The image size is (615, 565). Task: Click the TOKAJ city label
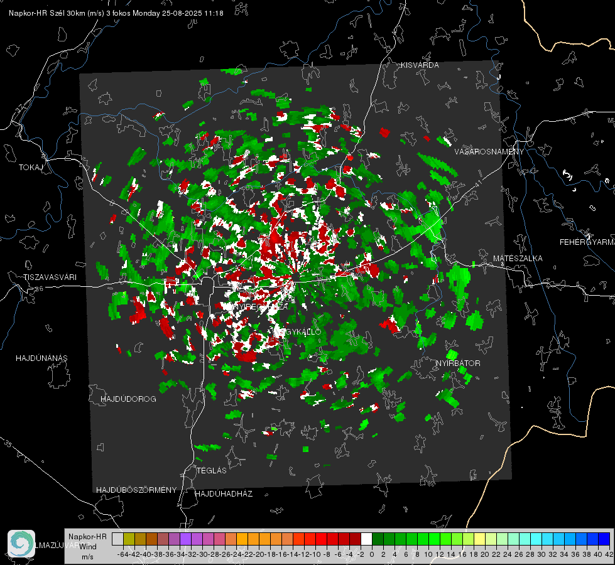31,168
